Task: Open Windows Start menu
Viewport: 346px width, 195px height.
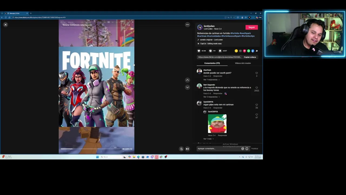Action: pyautogui.click(x=97, y=157)
